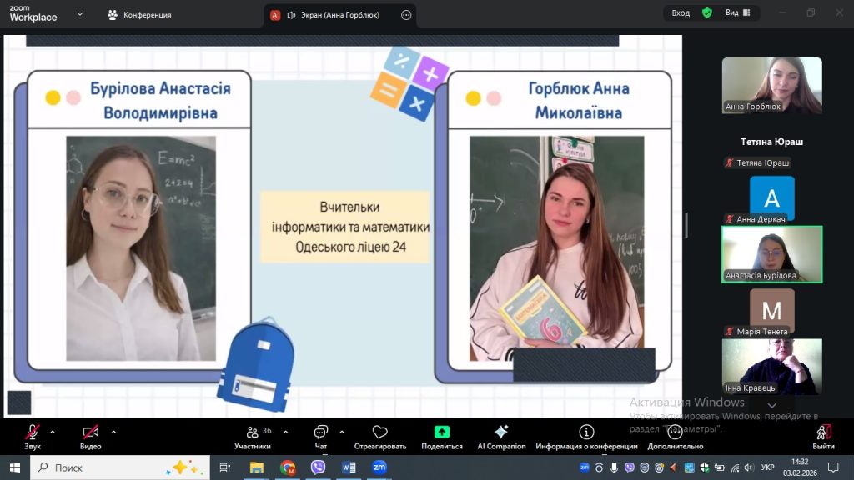Expand audio options arrow next to Звук

point(53,432)
